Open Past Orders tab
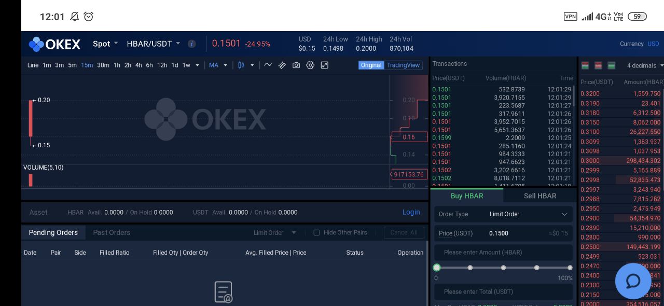The height and width of the screenshot is (306, 664). click(x=112, y=232)
